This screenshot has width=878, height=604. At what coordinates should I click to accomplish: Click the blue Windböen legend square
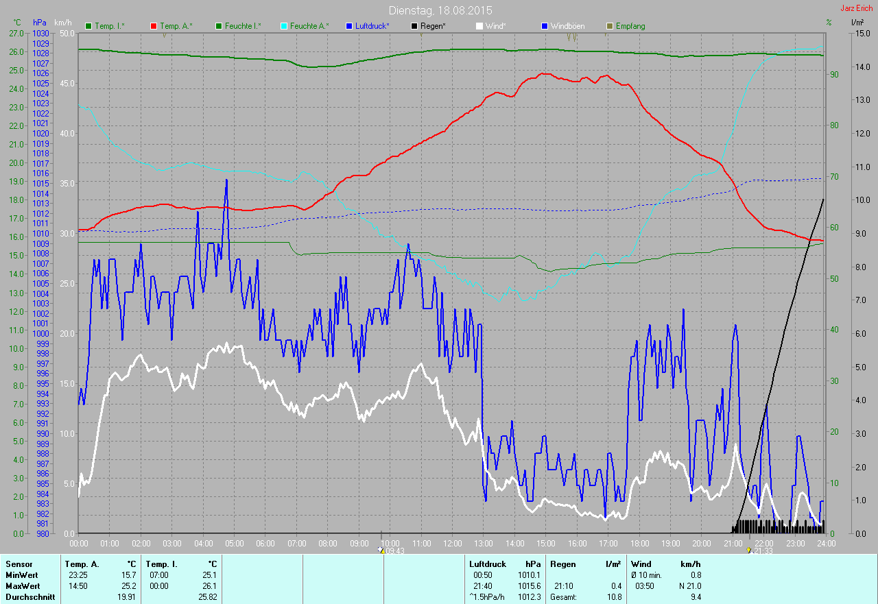click(x=545, y=26)
